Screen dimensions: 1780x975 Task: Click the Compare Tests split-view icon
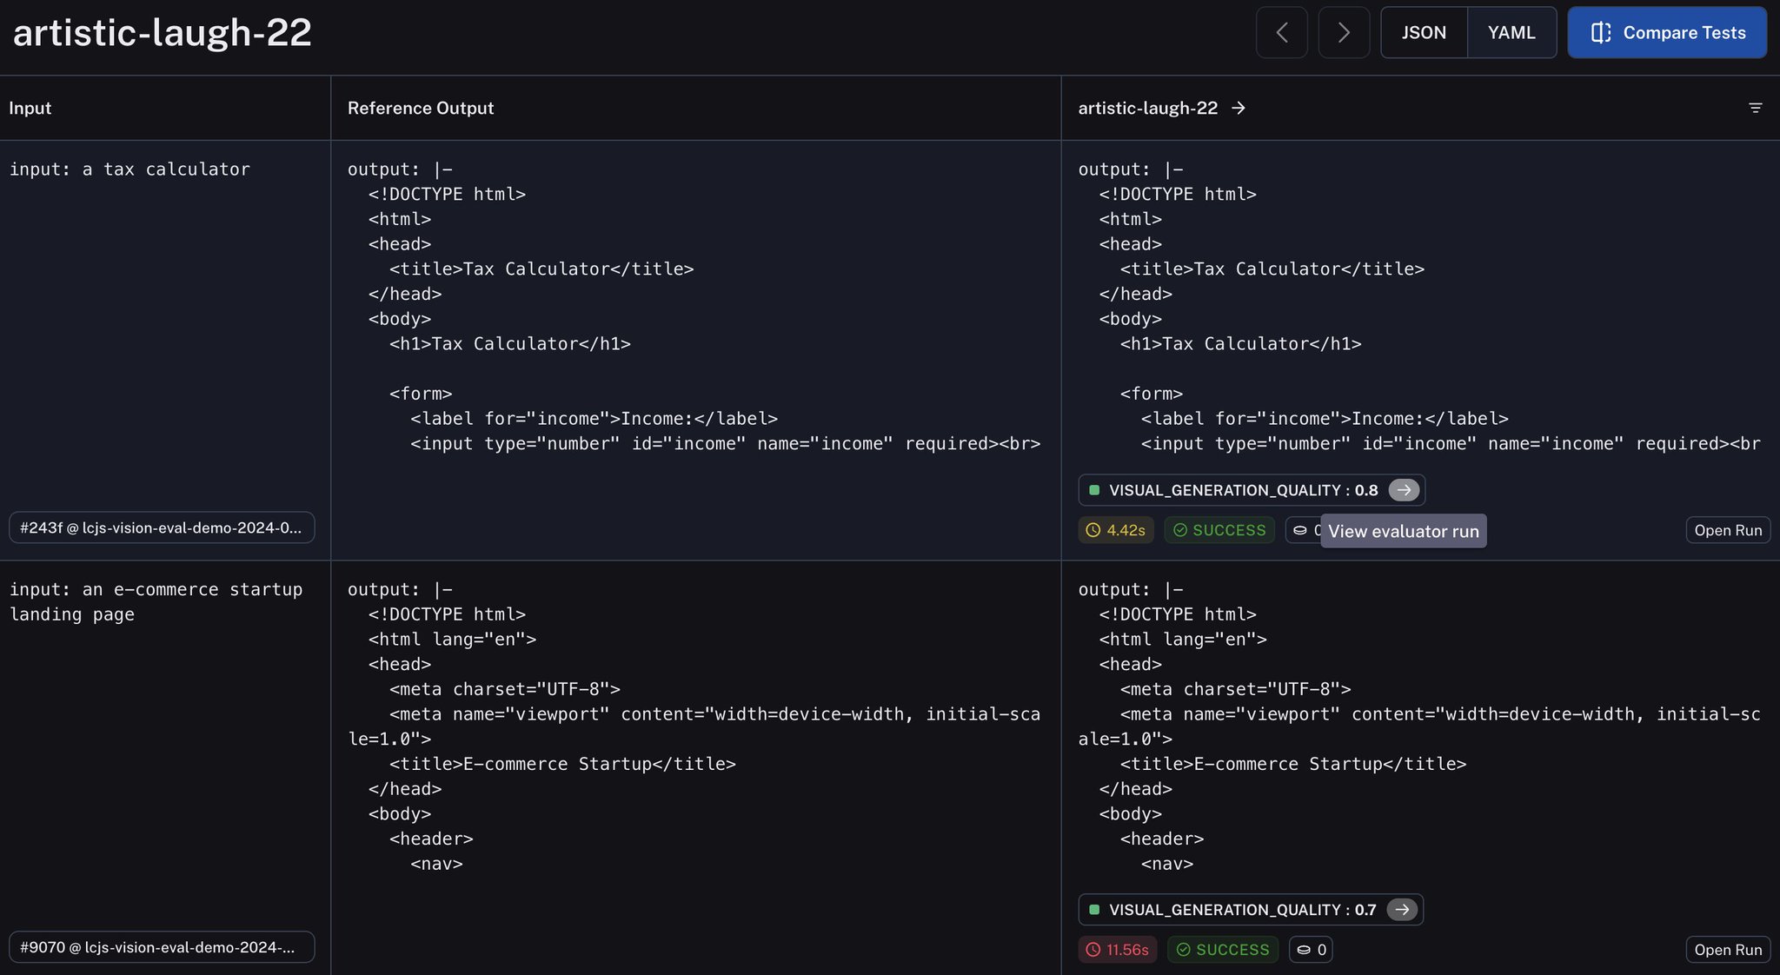click(1601, 33)
